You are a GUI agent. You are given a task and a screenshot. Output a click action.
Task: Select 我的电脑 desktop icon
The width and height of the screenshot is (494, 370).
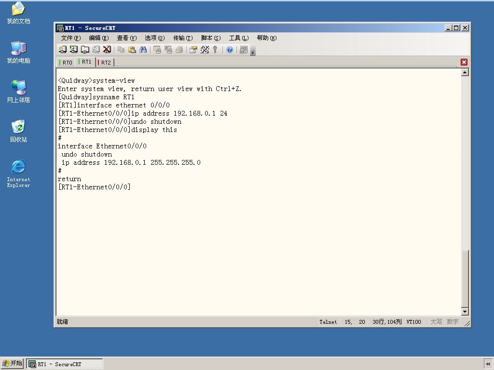point(19,52)
